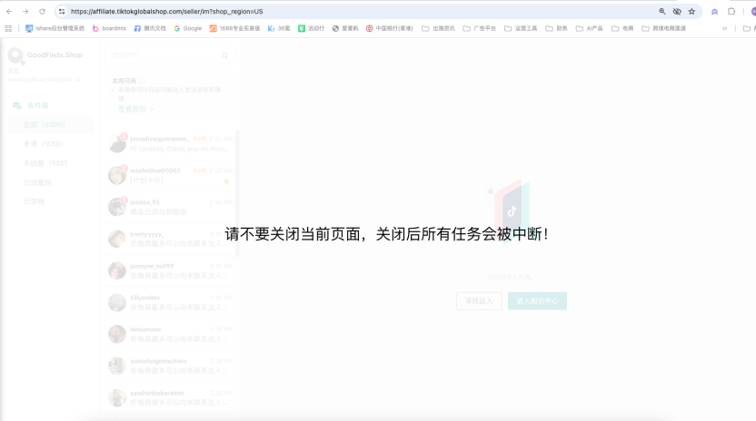Select the 未回复 (925) filter
The height and width of the screenshot is (421, 756).
[45, 162]
